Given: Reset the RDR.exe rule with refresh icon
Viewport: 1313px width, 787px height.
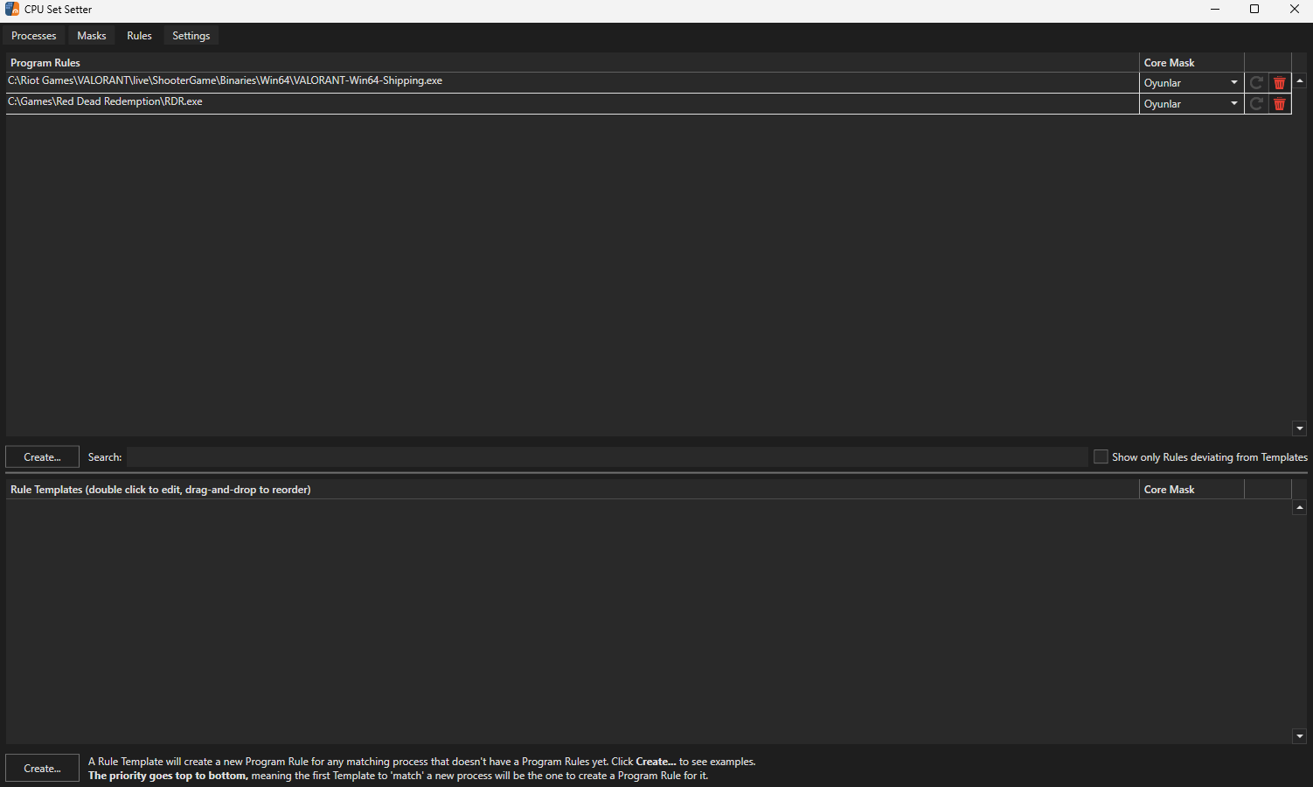Looking at the screenshot, I should pos(1256,104).
